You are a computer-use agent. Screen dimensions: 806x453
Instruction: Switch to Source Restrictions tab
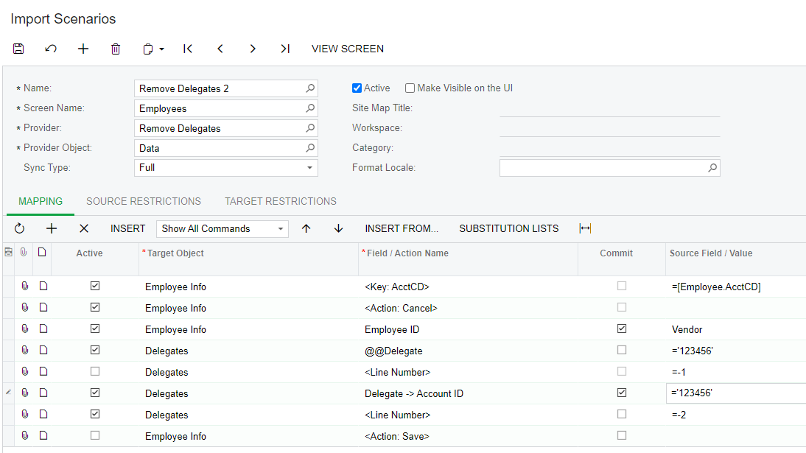pyautogui.click(x=144, y=201)
